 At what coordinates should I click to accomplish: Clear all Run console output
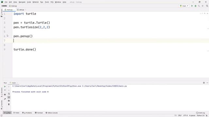(x=9, y=104)
